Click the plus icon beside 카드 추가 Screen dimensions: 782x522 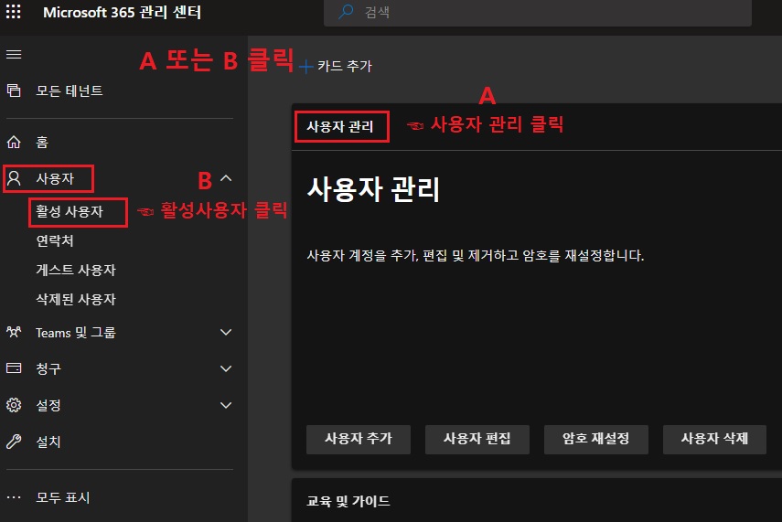pos(305,67)
